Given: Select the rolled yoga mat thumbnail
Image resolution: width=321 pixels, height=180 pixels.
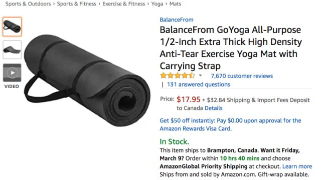Looking at the screenshot, I should coord(12,26).
